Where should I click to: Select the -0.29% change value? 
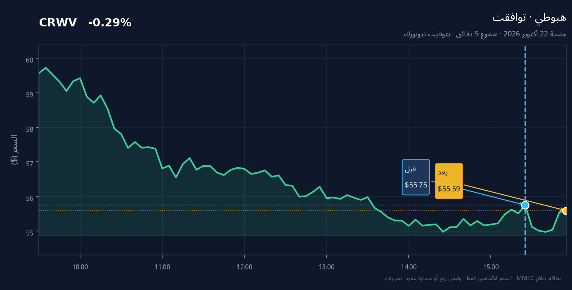(x=110, y=23)
